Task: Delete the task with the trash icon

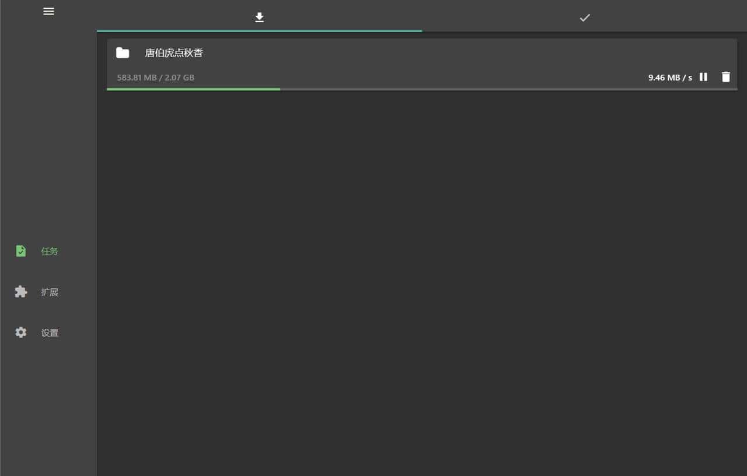Action: coord(725,77)
